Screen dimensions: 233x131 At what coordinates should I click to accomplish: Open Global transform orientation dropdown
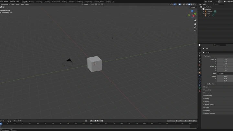tap(86, 5)
